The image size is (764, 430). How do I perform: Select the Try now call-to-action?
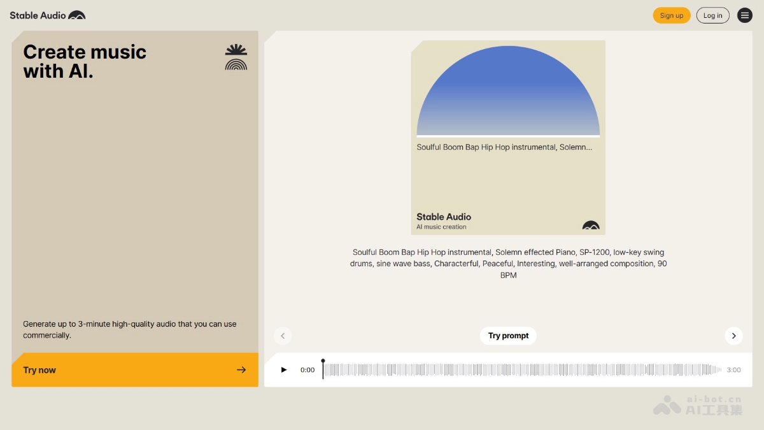point(134,369)
